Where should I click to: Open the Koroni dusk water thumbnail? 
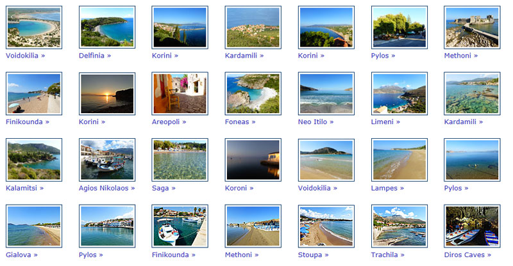pos(253,160)
